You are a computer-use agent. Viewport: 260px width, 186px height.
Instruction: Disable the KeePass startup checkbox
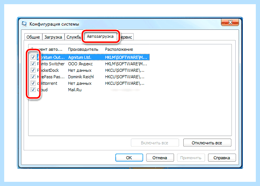point(33,77)
